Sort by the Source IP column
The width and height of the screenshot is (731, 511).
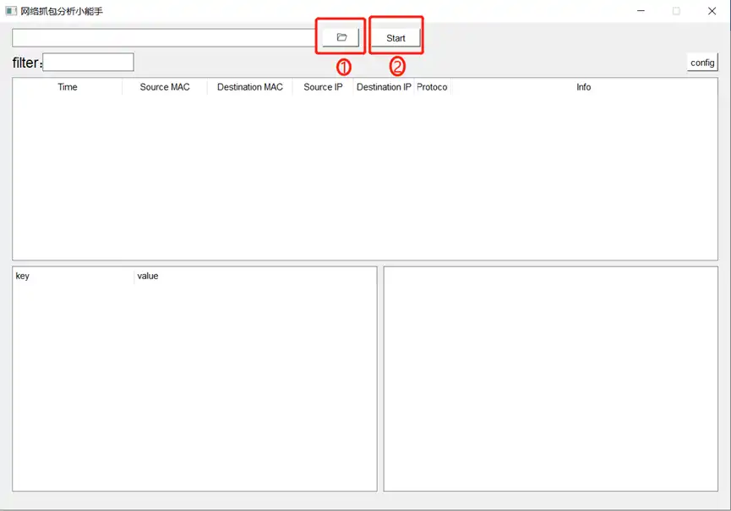323,87
